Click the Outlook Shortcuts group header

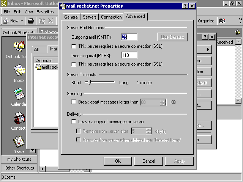(x=19, y=32)
